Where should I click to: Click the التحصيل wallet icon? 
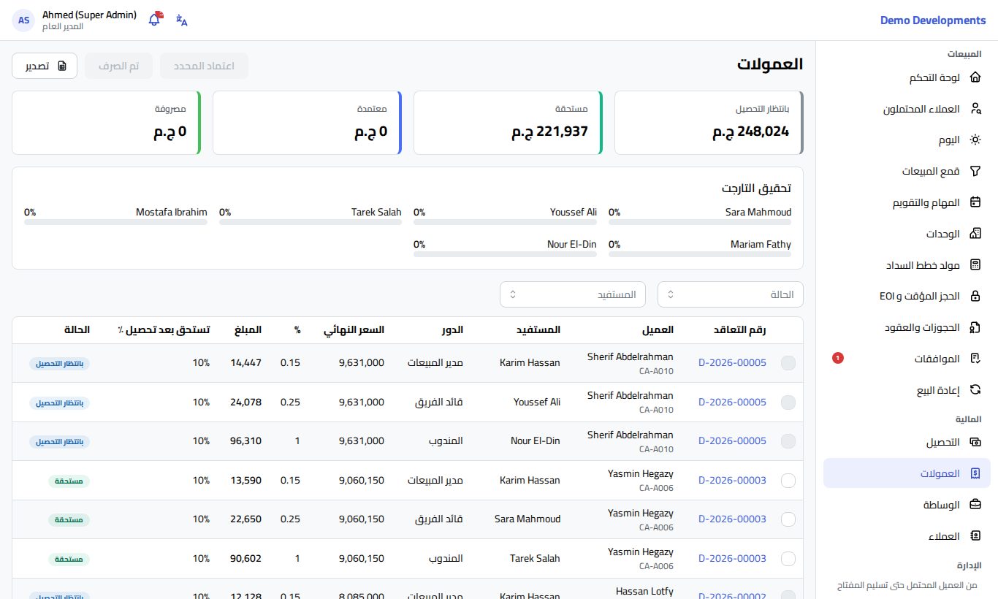coord(975,442)
